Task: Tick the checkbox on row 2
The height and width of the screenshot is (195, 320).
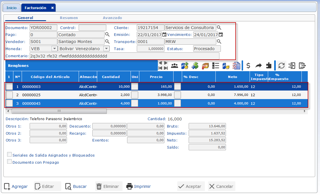Action: pyautogui.click(x=9, y=95)
